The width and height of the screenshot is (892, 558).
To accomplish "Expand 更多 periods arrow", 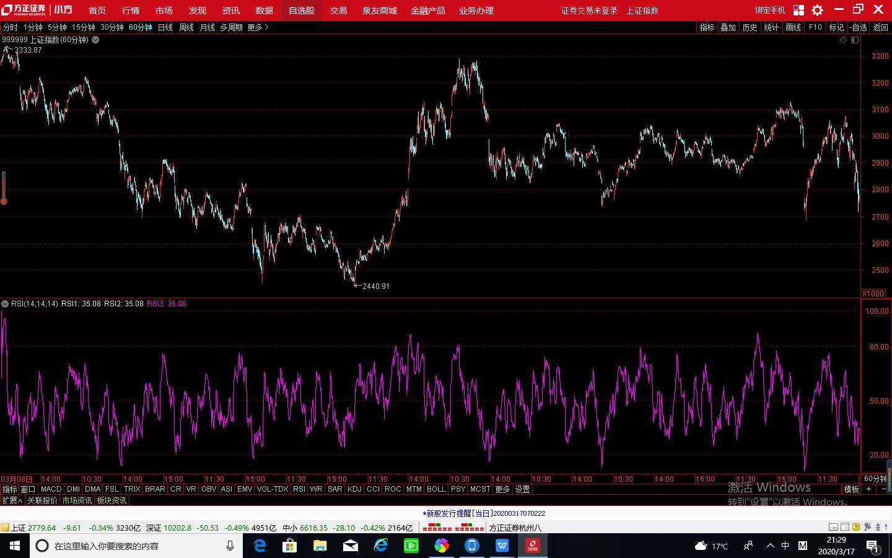I will pos(258,27).
